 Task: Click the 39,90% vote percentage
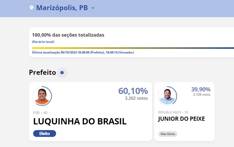click(201, 89)
